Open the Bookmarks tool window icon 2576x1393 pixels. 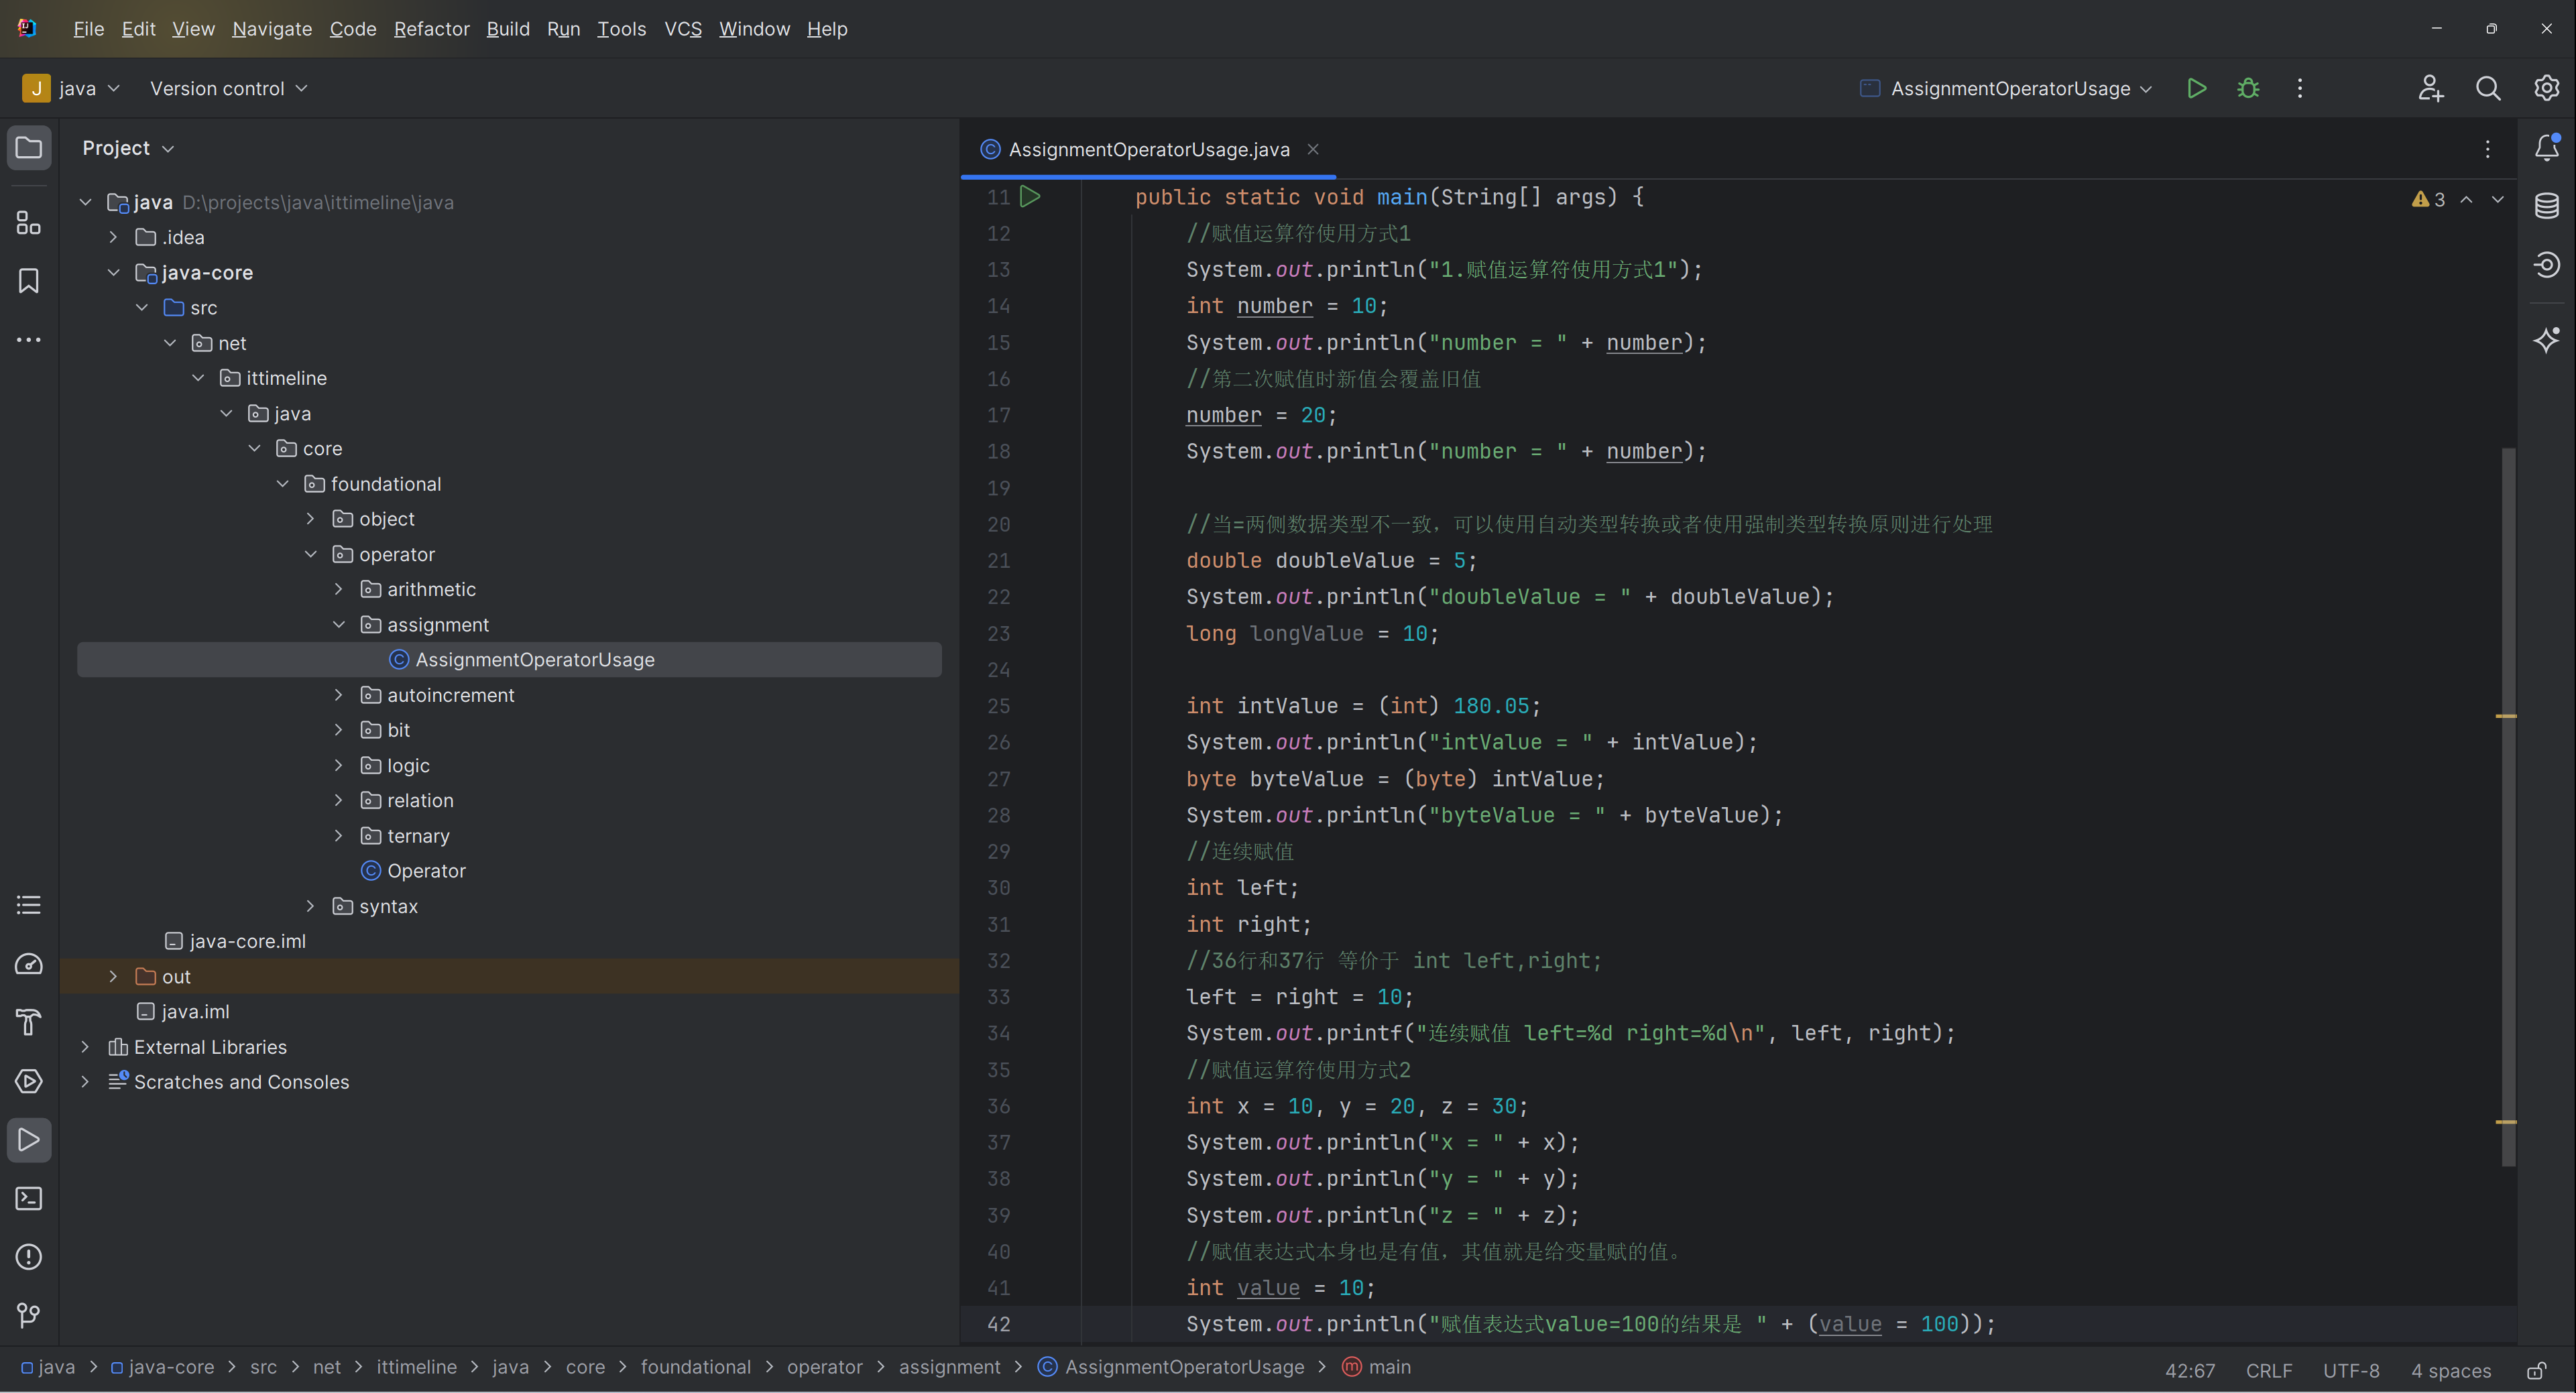point(29,281)
